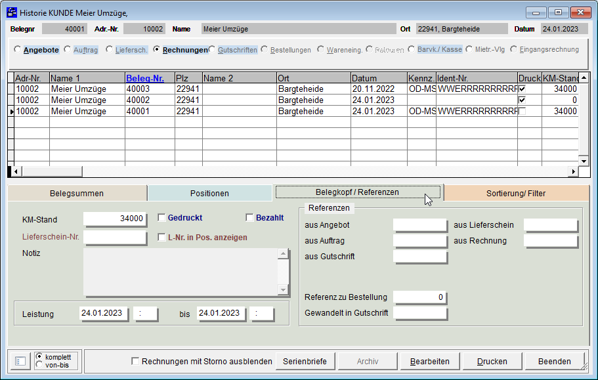Click Notiz field scroll up arrow

283,253
